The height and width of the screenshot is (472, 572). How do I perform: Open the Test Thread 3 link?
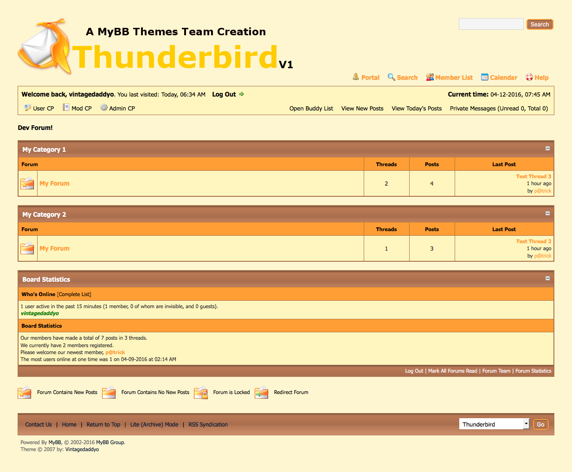click(x=533, y=176)
